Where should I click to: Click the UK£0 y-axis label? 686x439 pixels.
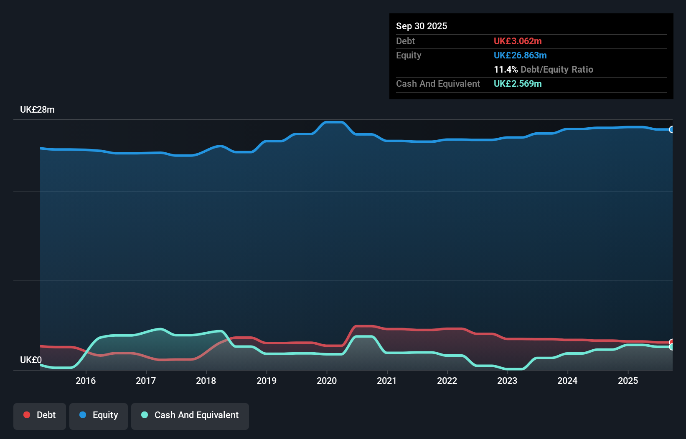click(x=31, y=360)
